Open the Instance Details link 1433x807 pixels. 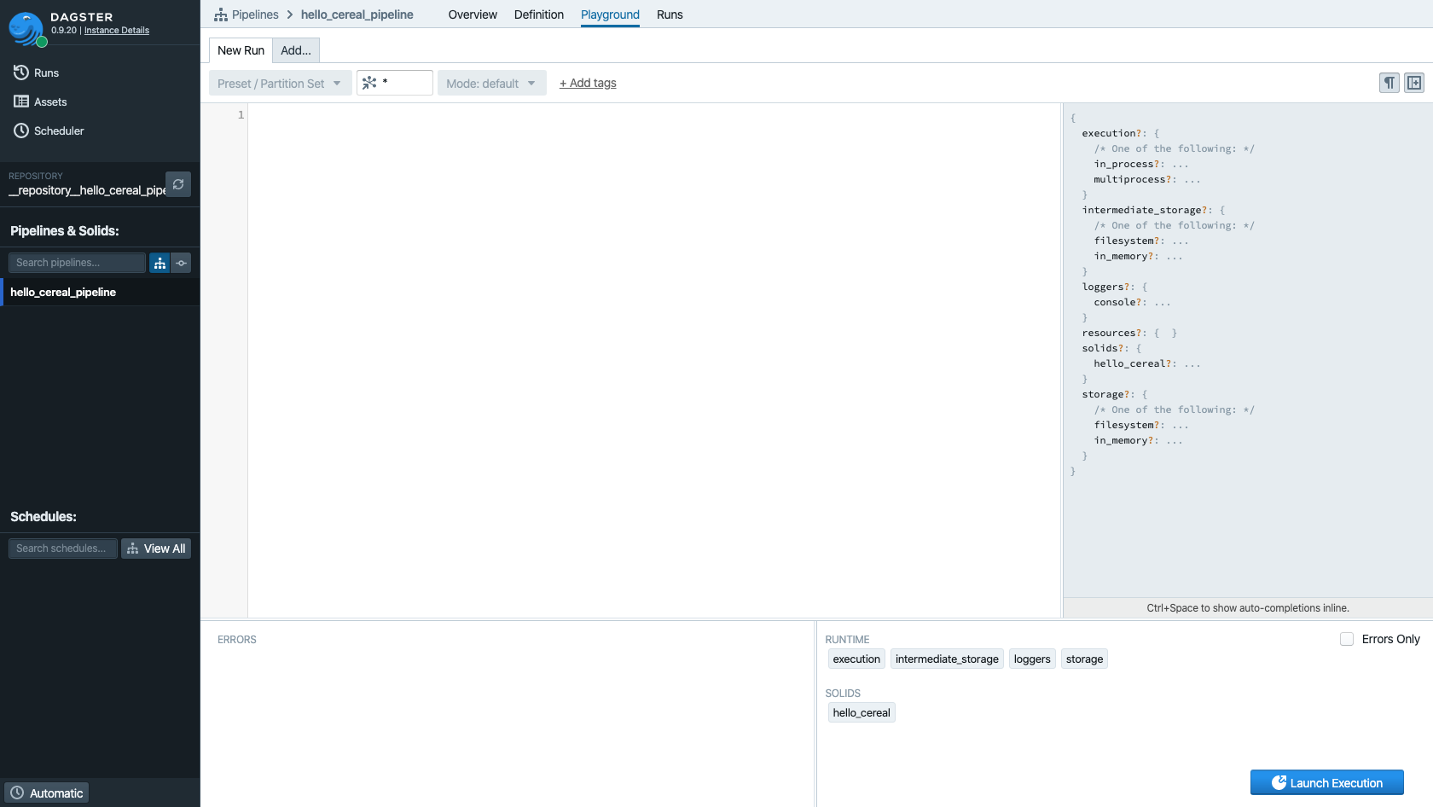(117, 31)
